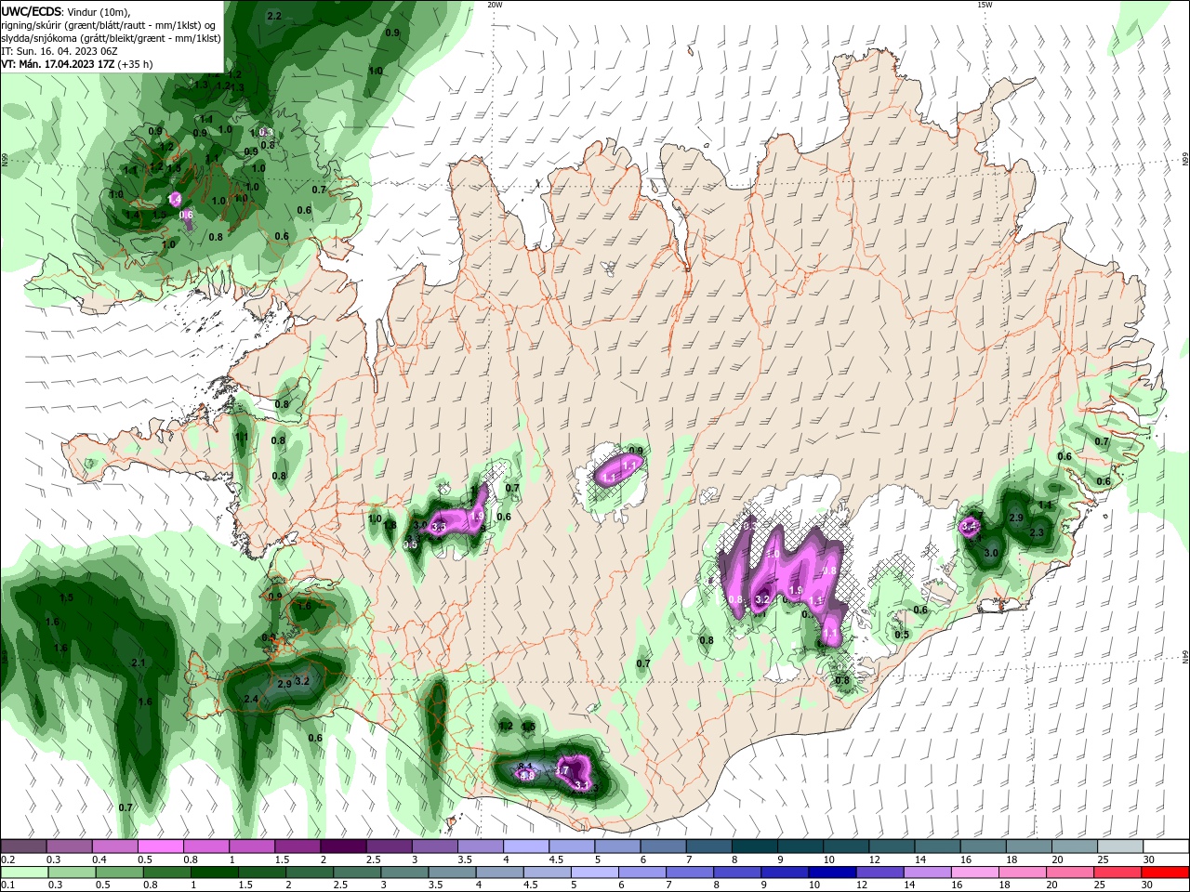Select the deep navy blue 10–12 rain swatch
This screenshot has height=892, width=1190.
point(835,872)
